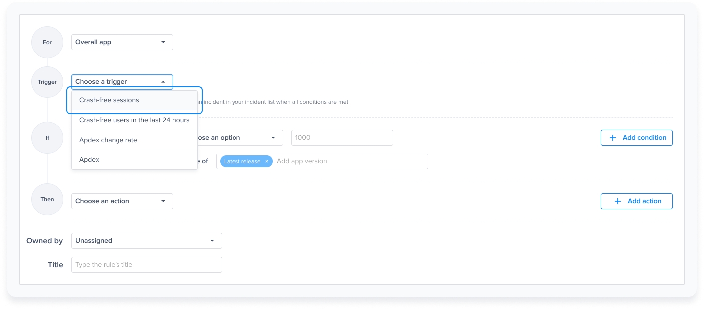The width and height of the screenshot is (704, 309).
Task: Remove the Latest release tag
Action: coord(267,161)
